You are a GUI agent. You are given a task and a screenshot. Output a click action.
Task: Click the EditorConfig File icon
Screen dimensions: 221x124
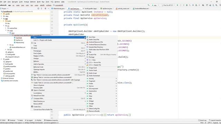(87, 108)
